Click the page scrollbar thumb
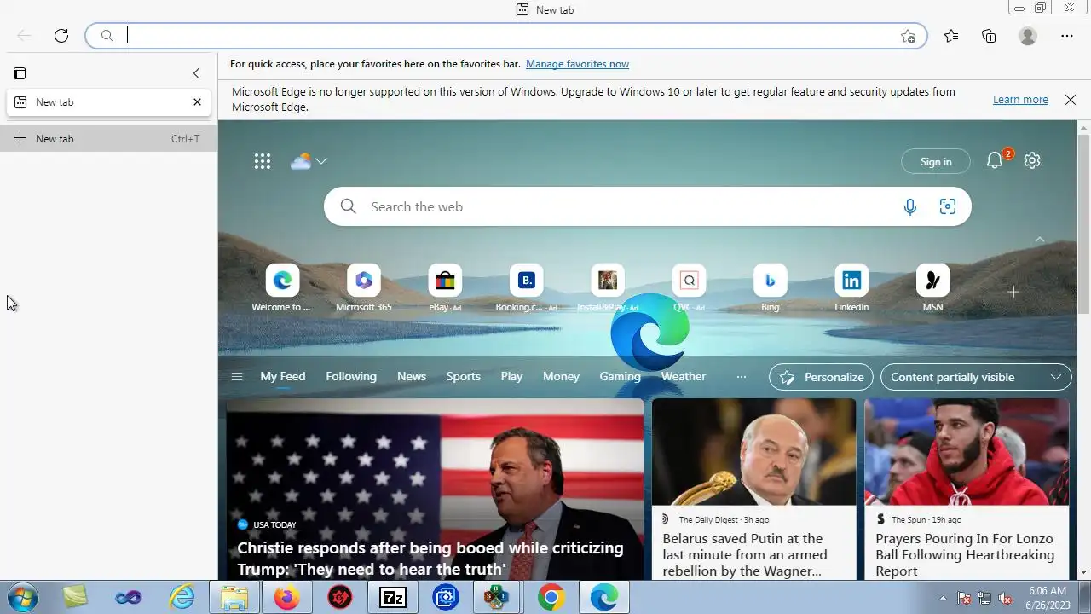This screenshot has width=1091, height=614. point(1084,223)
